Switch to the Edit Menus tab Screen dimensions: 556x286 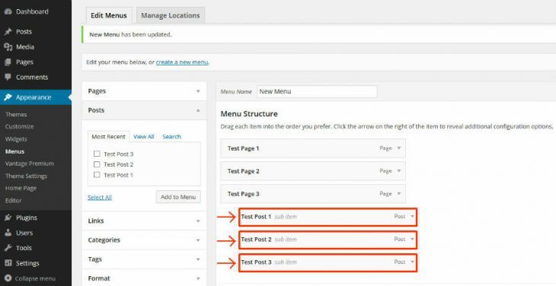pyautogui.click(x=109, y=15)
